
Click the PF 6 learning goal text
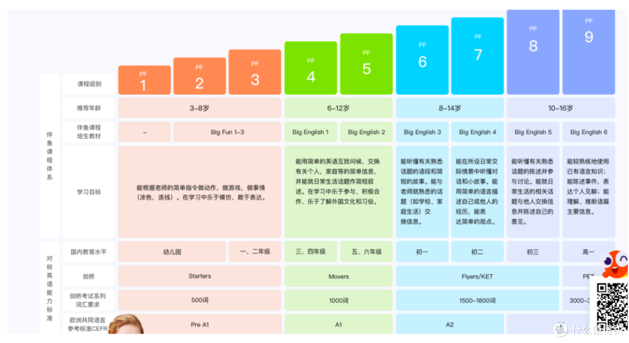422,191
